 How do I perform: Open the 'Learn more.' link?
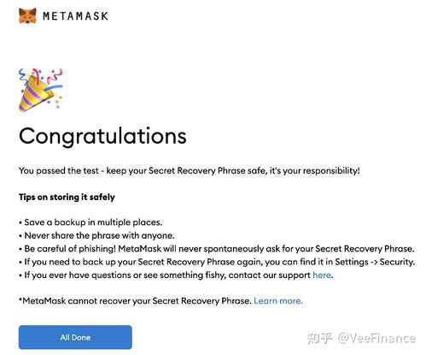278,301
